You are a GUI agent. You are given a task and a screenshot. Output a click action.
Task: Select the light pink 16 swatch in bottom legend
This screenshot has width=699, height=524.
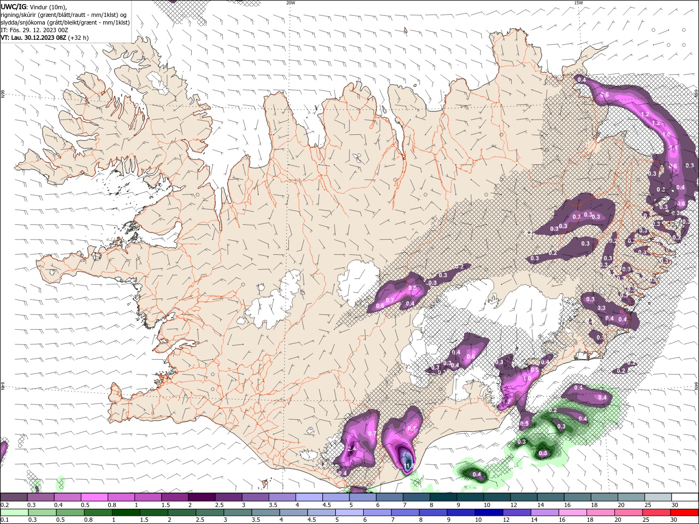(572, 513)
